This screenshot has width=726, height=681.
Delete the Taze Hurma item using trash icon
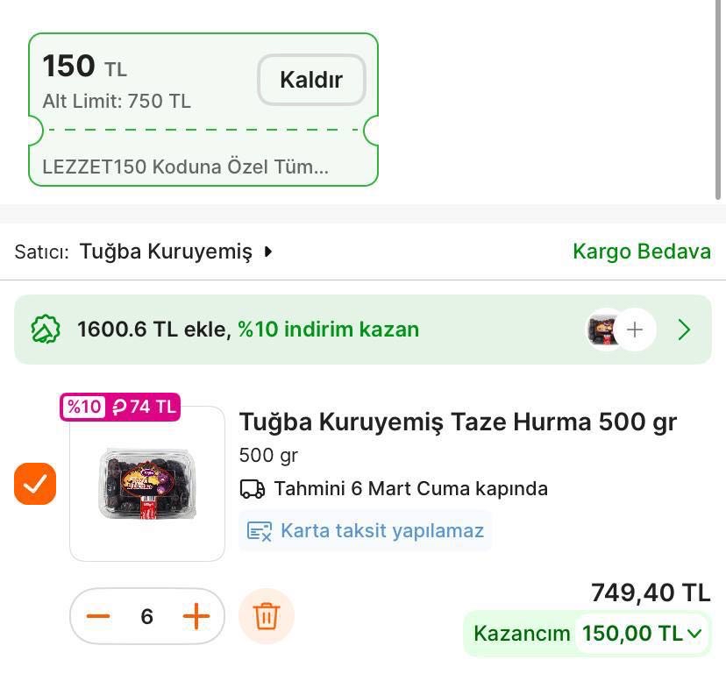267,615
